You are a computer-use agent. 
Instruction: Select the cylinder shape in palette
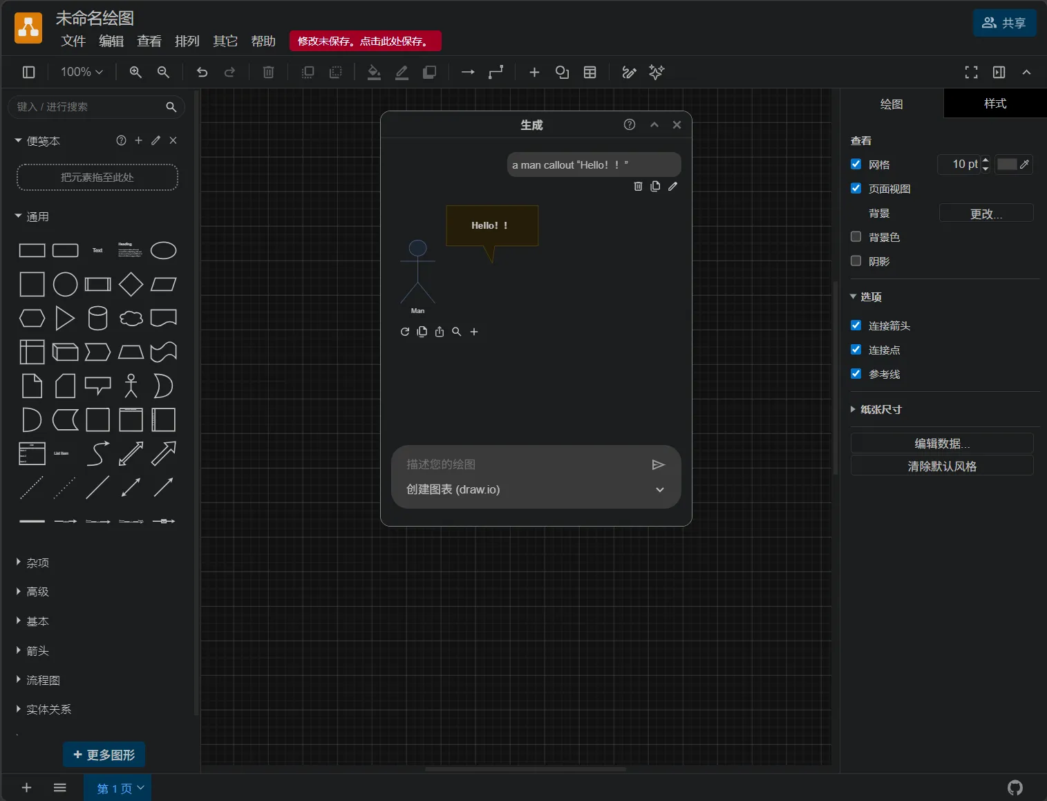[x=97, y=319]
